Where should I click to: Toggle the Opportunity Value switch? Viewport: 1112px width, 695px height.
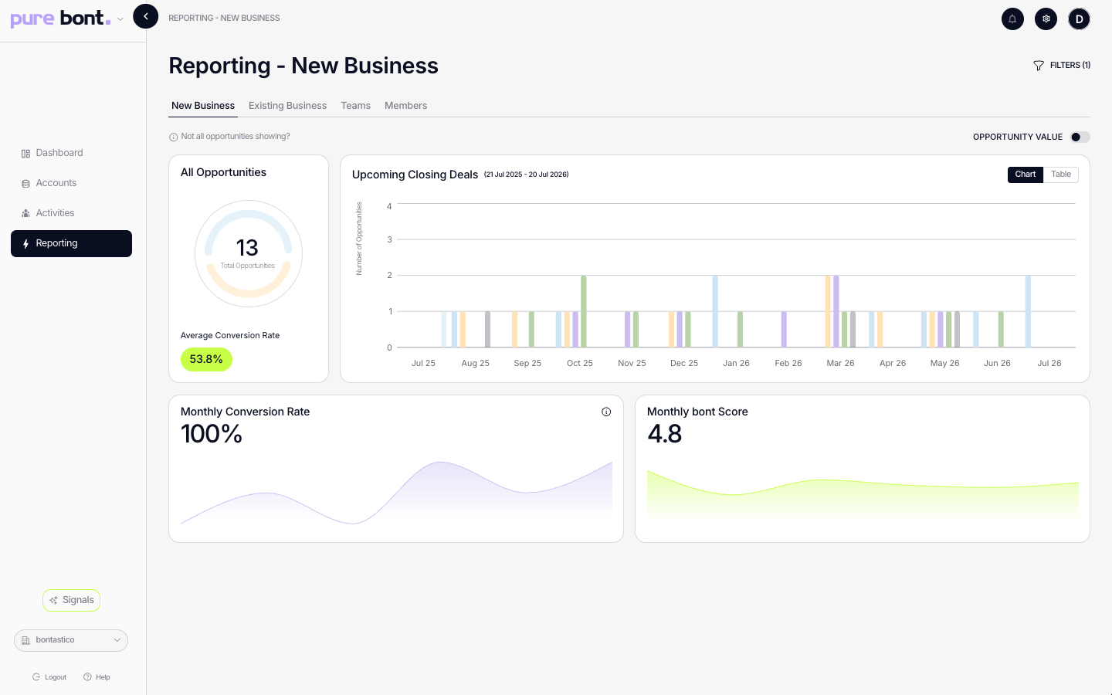point(1080,137)
